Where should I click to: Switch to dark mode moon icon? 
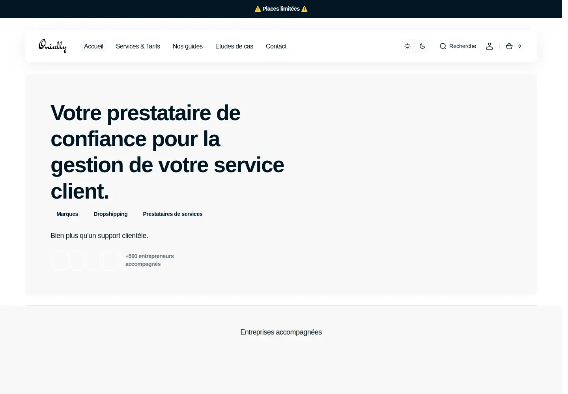422,46
